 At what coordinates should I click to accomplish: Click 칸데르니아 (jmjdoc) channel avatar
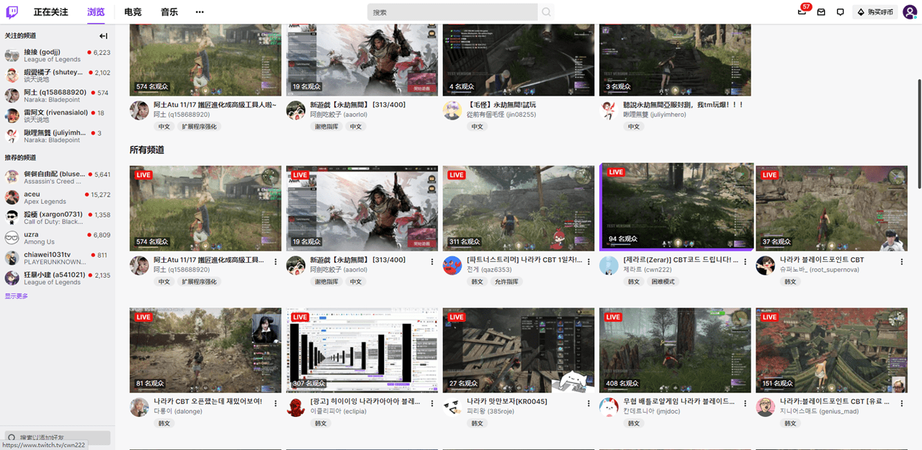tap(609, 408)
